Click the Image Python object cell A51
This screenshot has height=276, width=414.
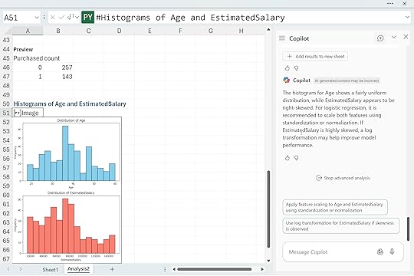(28, 113)
